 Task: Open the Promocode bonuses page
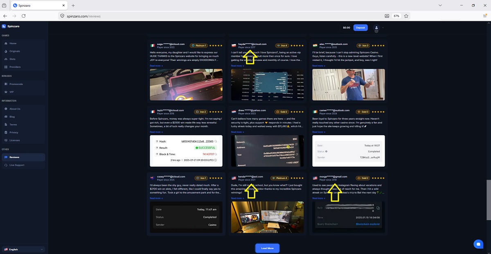(16, 84)
